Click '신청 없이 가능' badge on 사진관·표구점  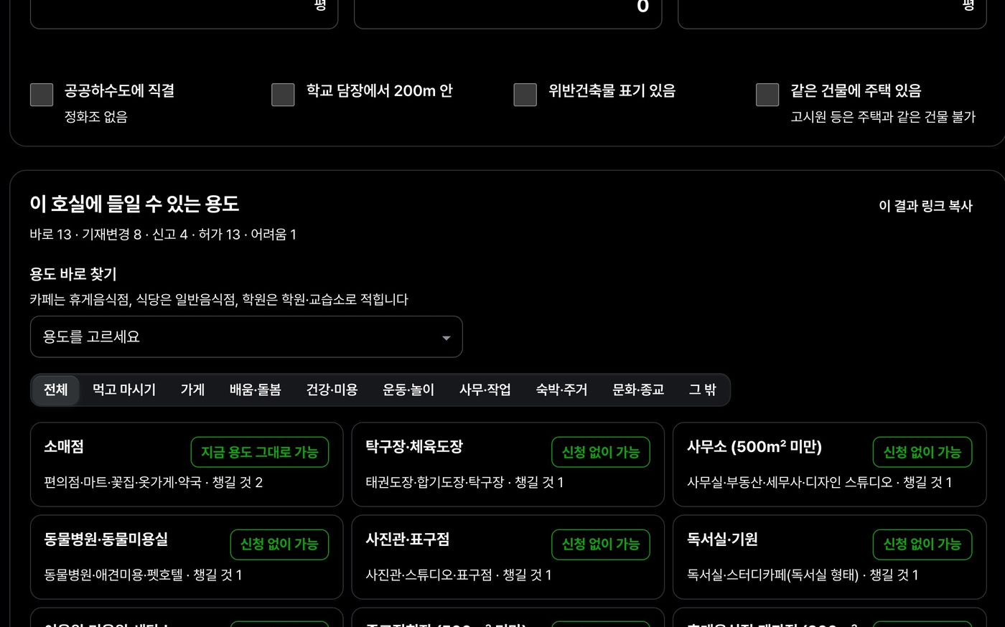[601, 544]
